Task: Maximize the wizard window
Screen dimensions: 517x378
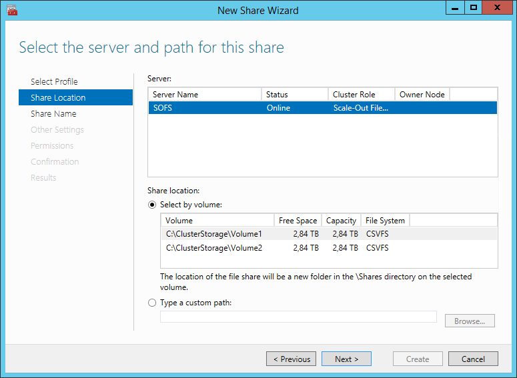Action: click(474, 7)
